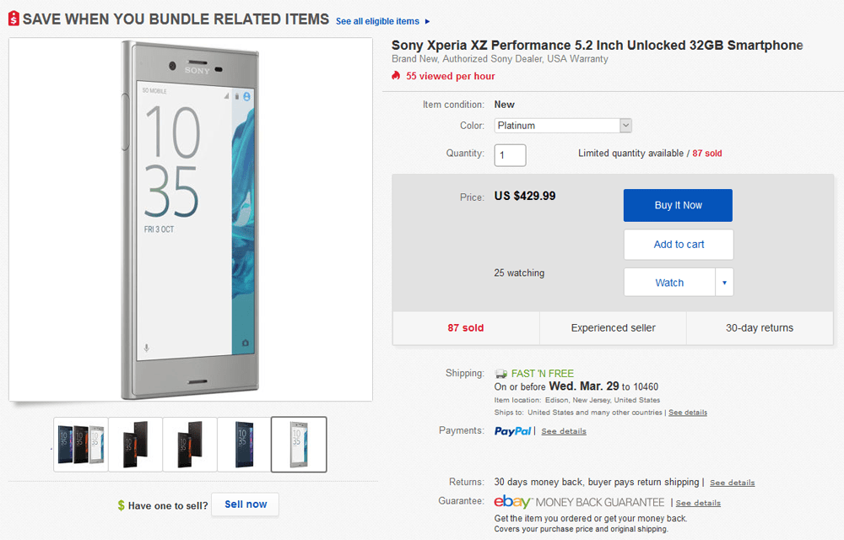Click the green FAST 'N FREE truck icon

coord(501,372)
